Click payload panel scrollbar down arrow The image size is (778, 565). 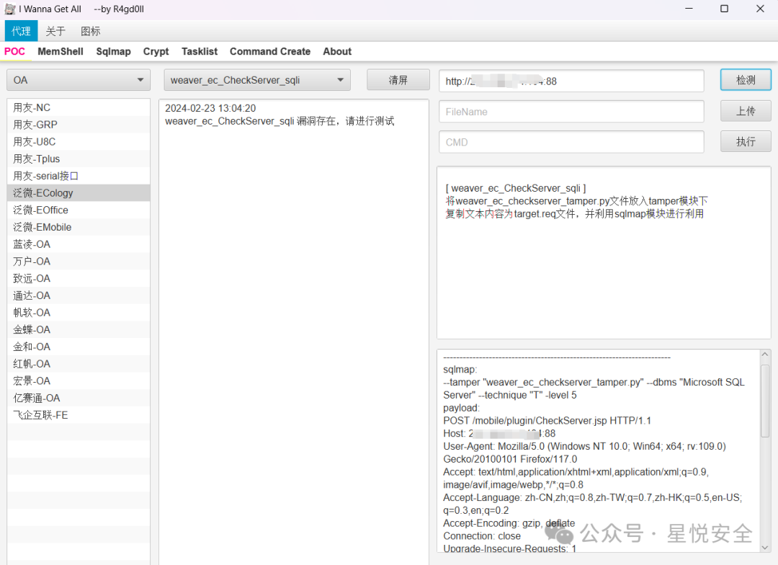[x=764, y=547]
